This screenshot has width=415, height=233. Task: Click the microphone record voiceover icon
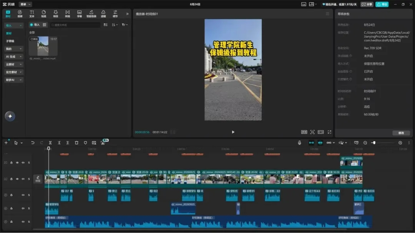pyautogui.click(x=299, y=143)
